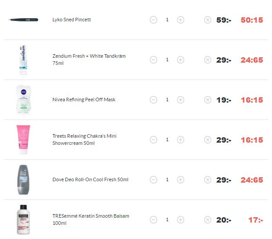Increase quantity of Dove Deo Roll-On
The image size is (272, 239).
pos(180,179)
